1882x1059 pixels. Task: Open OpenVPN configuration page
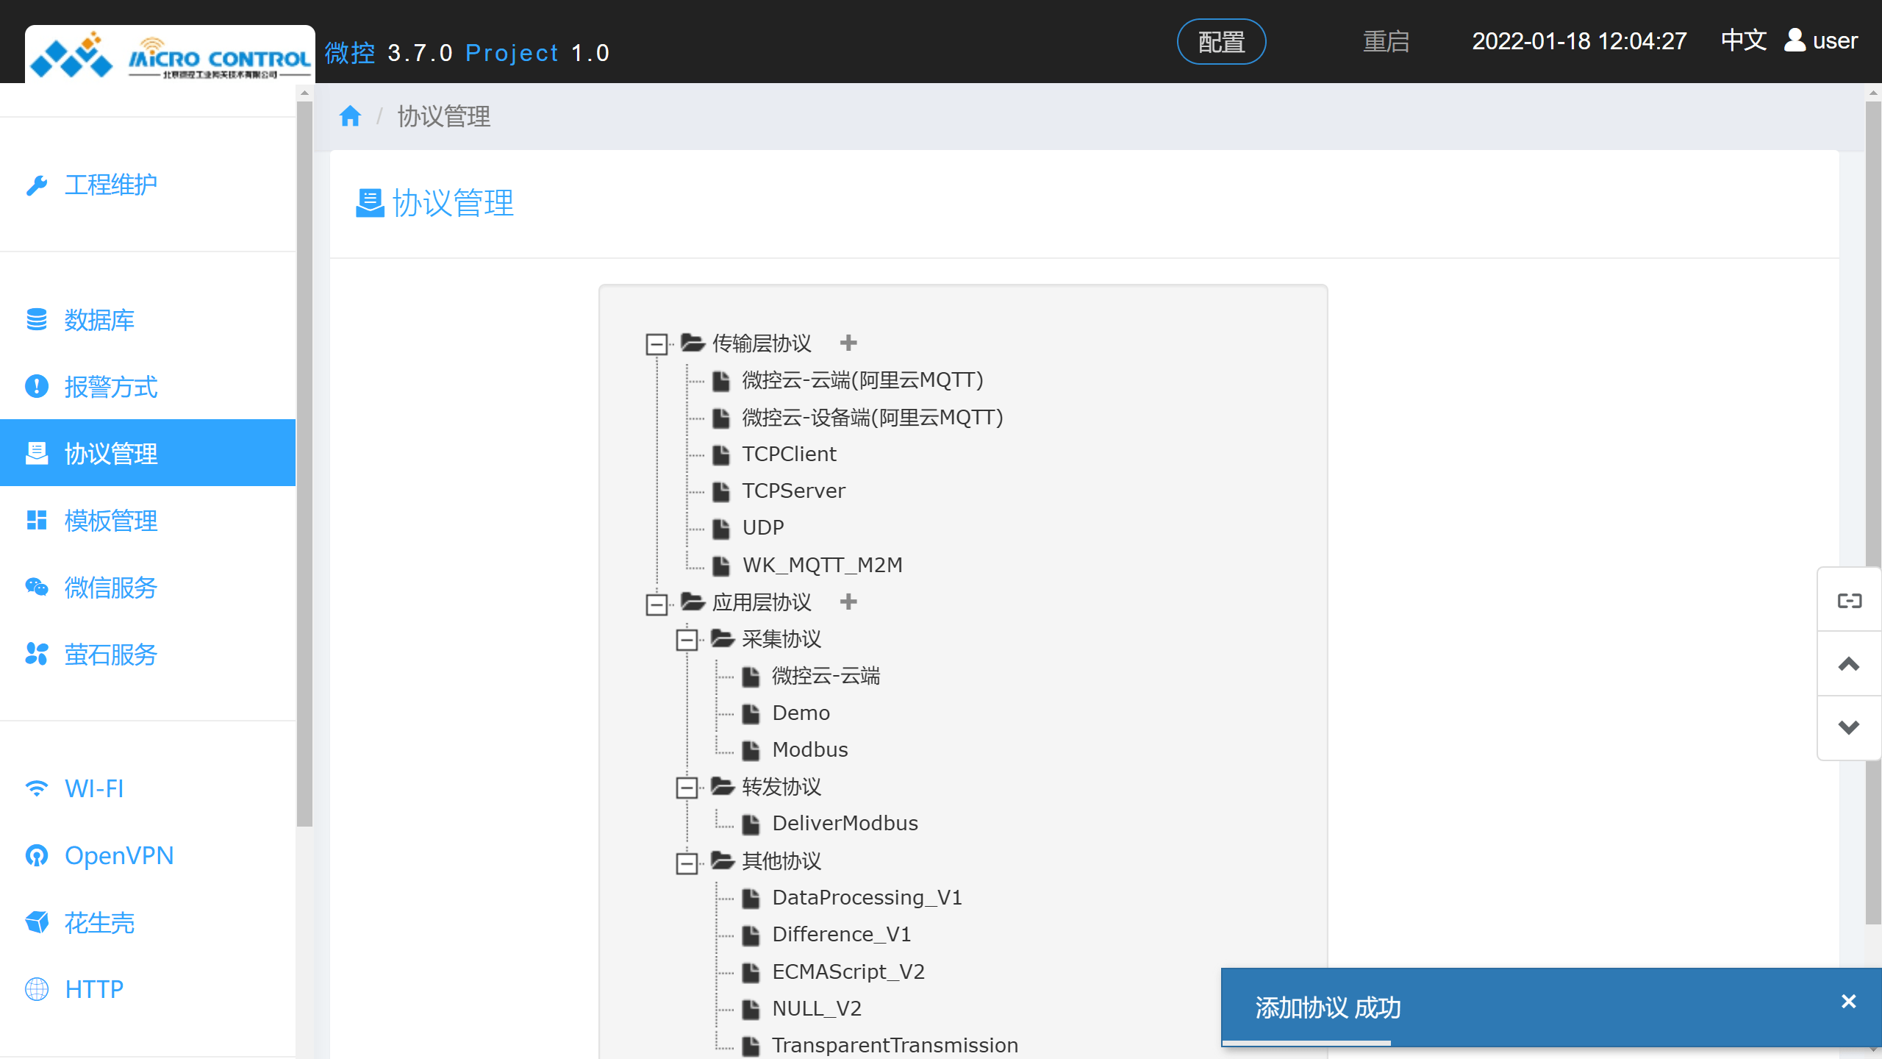[x=118, y=855]
